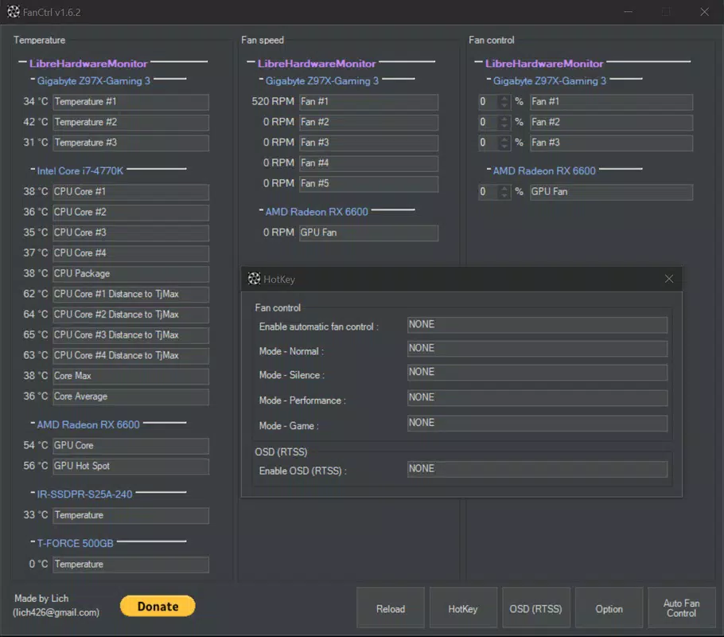Edit the CPU Package name field
Viewport: 724px width, 637px height.
click(130, 274)
